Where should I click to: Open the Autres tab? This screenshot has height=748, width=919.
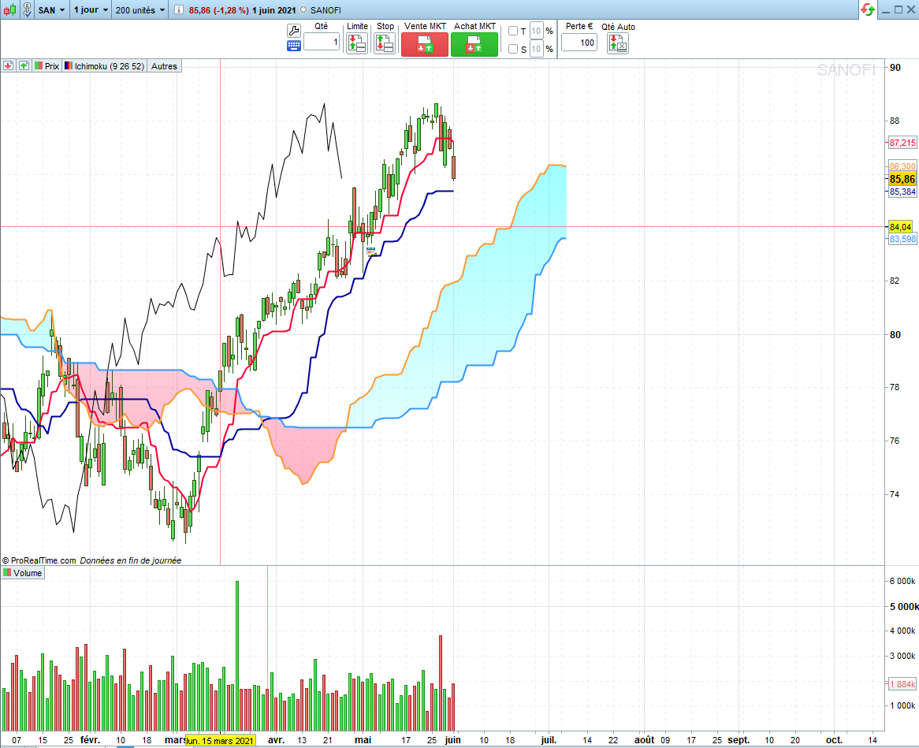click(164, 65)
